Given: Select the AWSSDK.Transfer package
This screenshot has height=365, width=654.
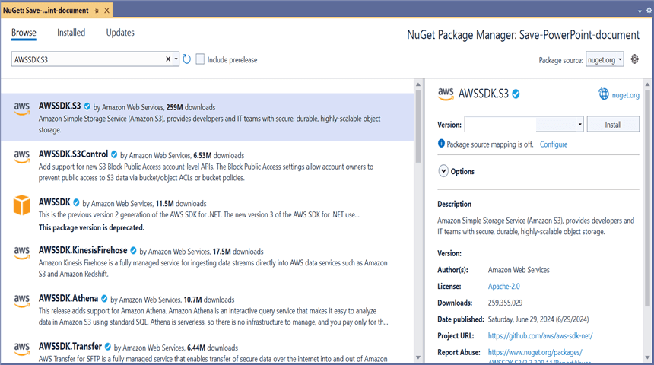Looking at the screenshot, I should [x=208, y=349].
